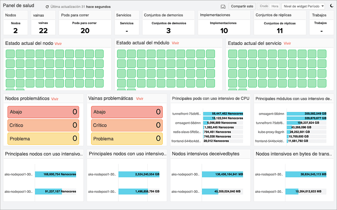Click Vivir link beside Vainas problemáticas
337x210 pixels.
140,99
